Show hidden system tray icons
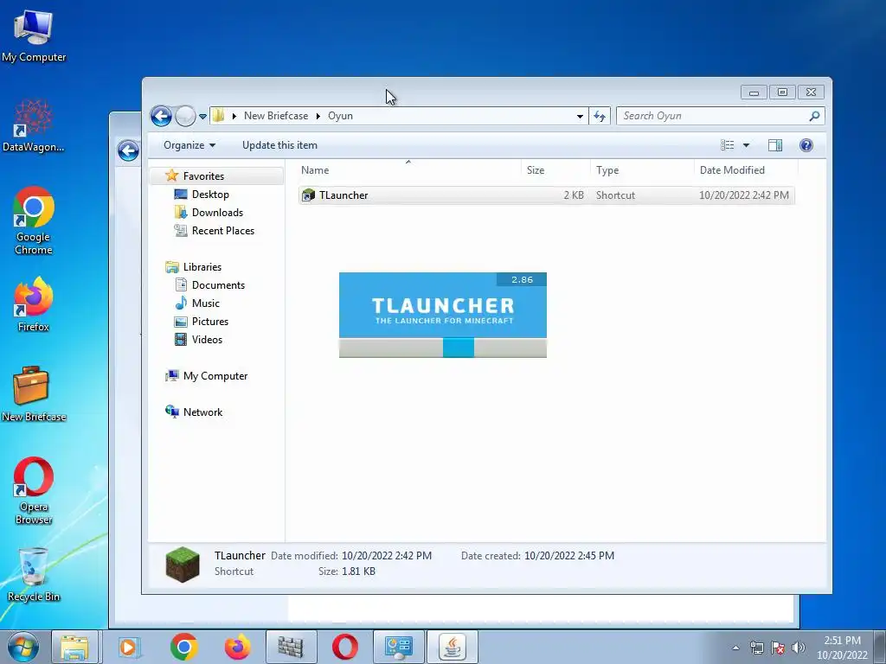 pos(735,648)
